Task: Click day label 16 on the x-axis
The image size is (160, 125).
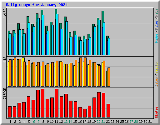Action: click(80, 122)
